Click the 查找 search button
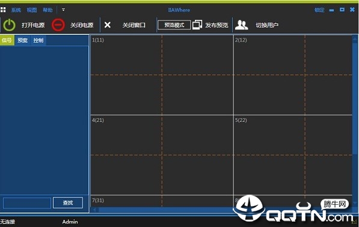The height and width of the screenshot is (227, 359). click(68, 203)
